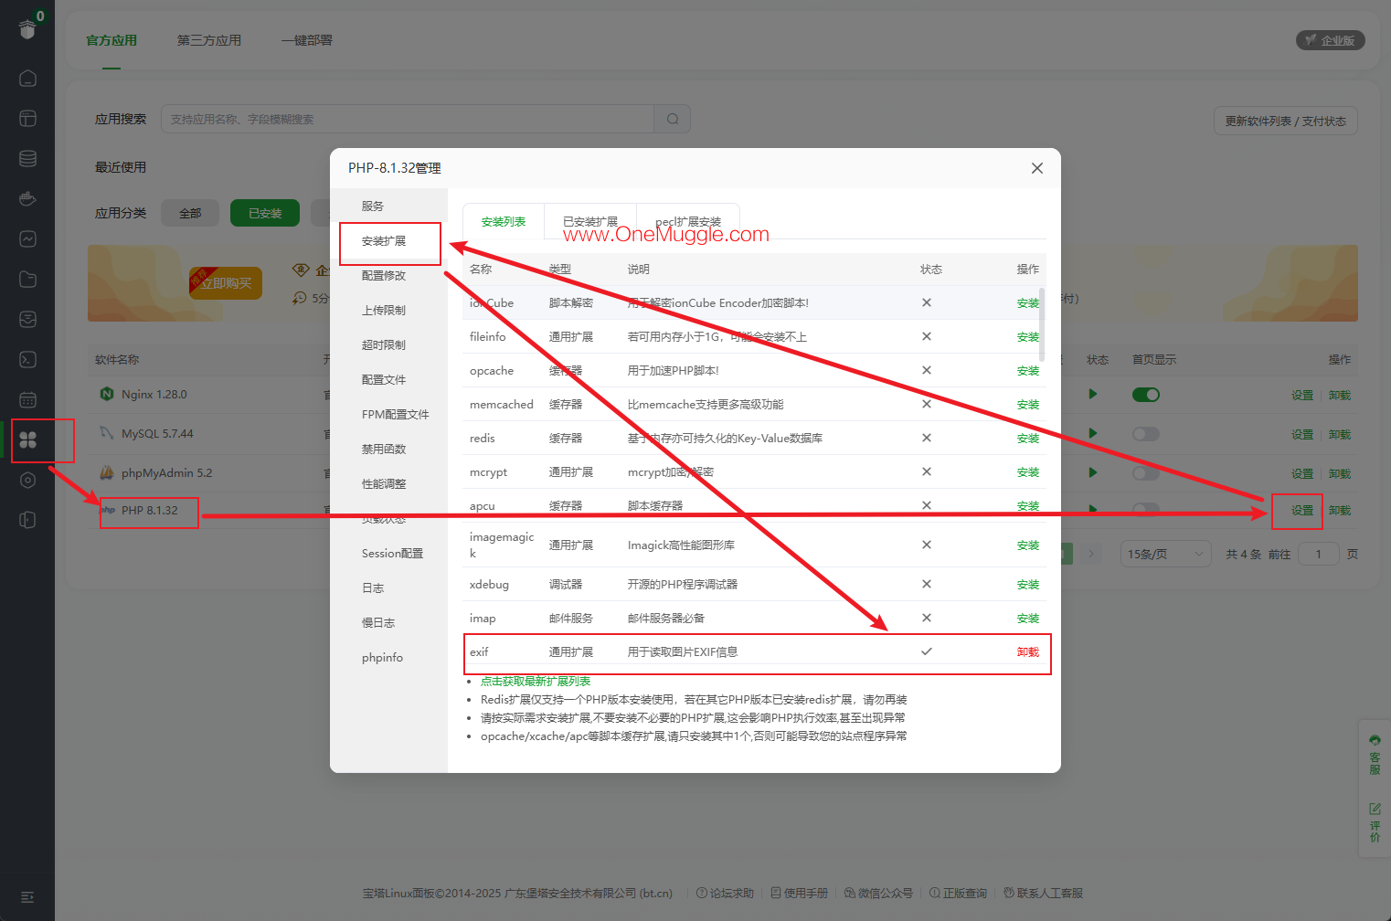Expand the 15条/页 page size dropdown
This screenshot has height=921, width=1391.
(x=1165, y=554)
